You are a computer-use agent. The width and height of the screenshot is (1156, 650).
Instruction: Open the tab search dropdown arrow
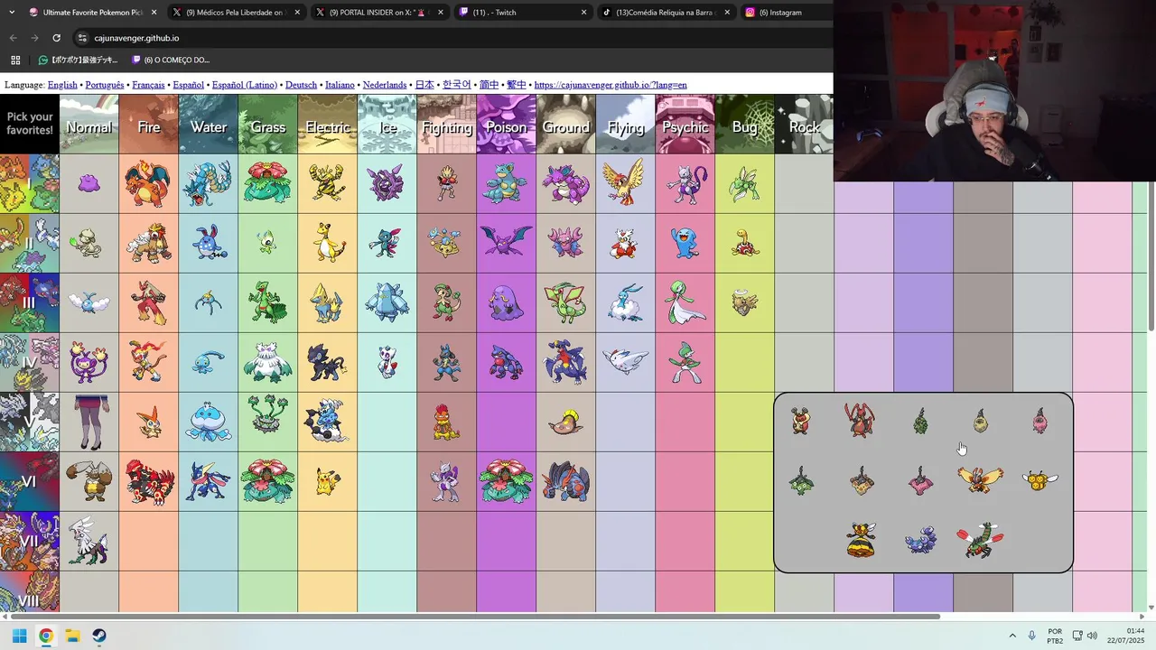(x=12, y=13)
